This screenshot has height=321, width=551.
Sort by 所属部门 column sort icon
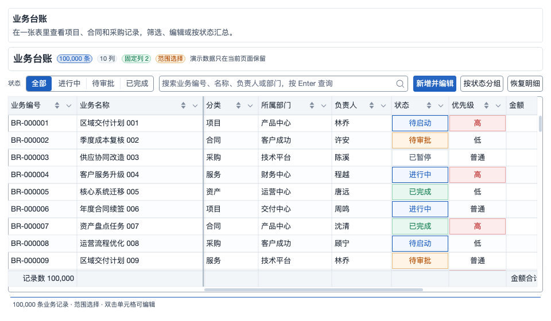pos(312,105)
